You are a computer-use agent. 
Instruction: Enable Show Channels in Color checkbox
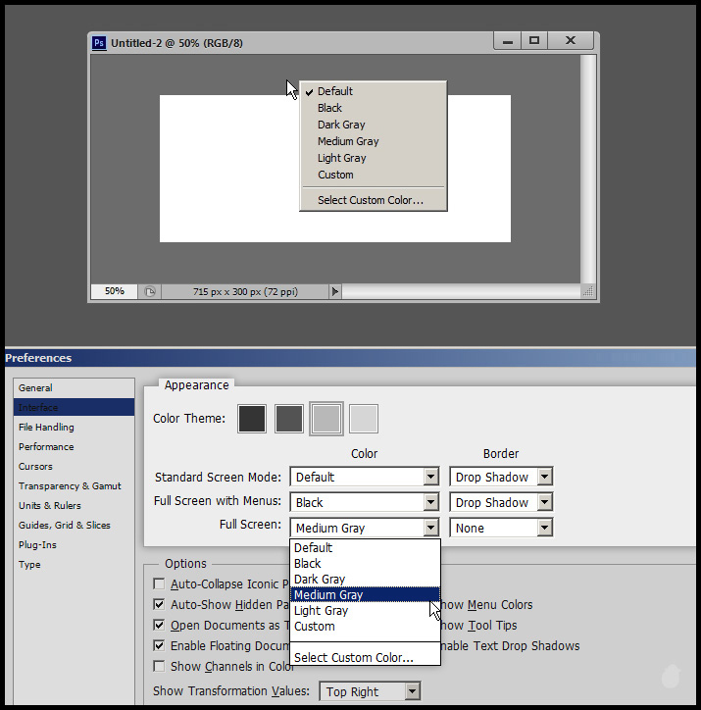tap(160, 667)
